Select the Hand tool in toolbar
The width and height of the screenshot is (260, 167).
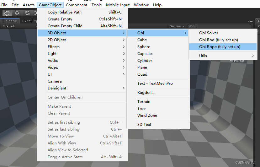click(x=7, y=13)
